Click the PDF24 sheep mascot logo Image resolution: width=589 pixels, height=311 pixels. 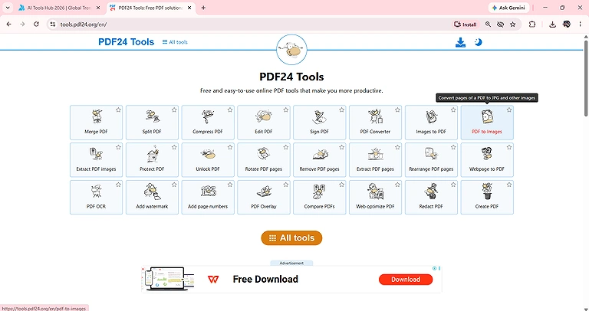tap(291, 50)
